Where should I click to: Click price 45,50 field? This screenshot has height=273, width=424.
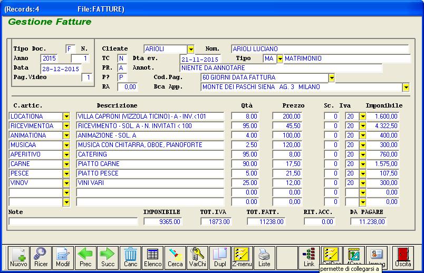coord(287,126)
